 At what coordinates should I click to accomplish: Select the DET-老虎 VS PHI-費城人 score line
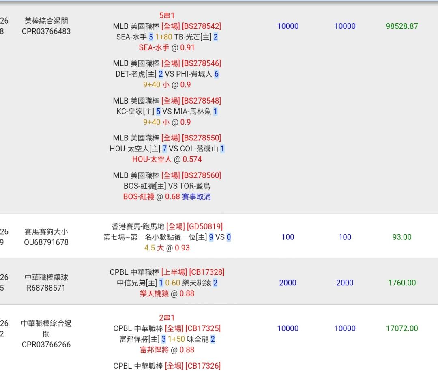coord(167,74)
